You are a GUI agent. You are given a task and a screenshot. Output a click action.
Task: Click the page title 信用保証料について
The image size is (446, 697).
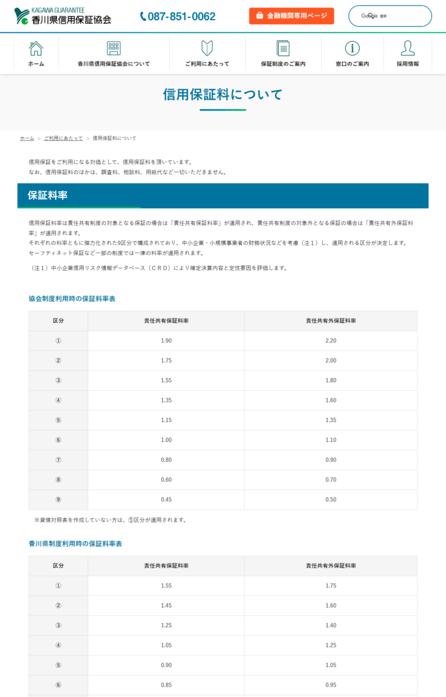click(x=223, y=94)
